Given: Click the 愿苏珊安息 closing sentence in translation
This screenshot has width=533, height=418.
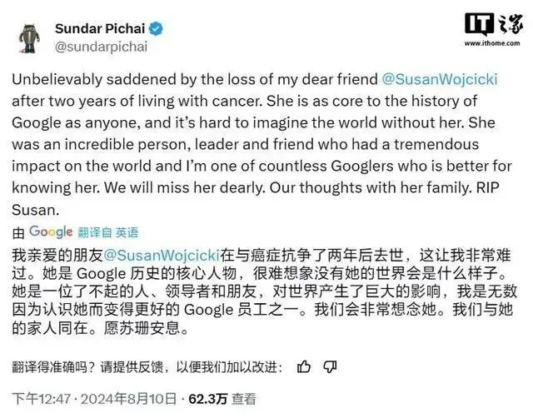Looking at the screenshot, I should pos(156,329).
